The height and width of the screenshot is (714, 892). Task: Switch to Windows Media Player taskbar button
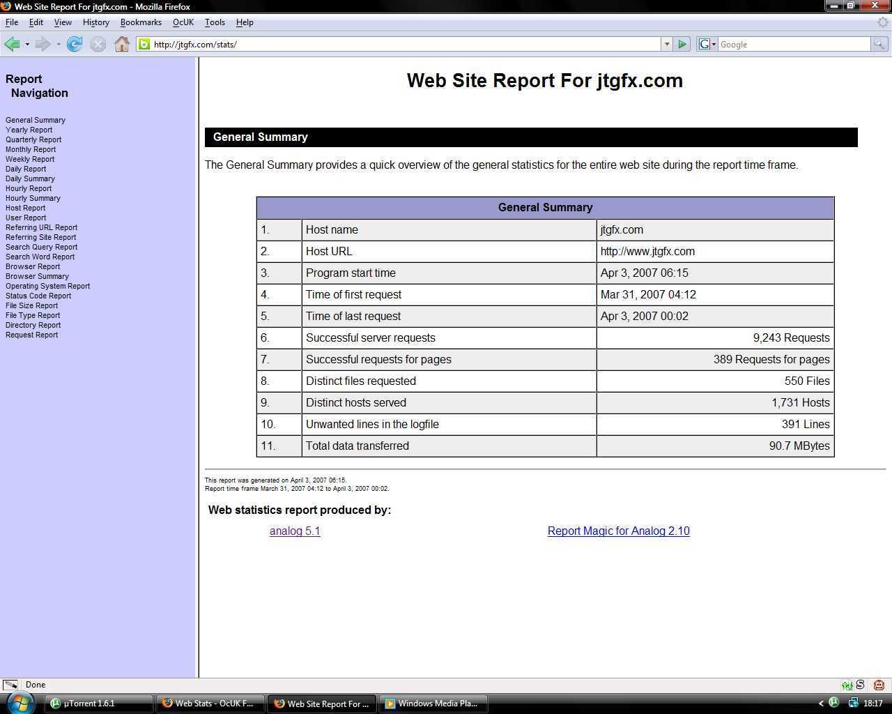pyautogui.click(x=432, y=704)
